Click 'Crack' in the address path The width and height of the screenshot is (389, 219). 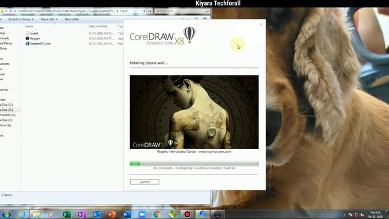coord(123,11)
